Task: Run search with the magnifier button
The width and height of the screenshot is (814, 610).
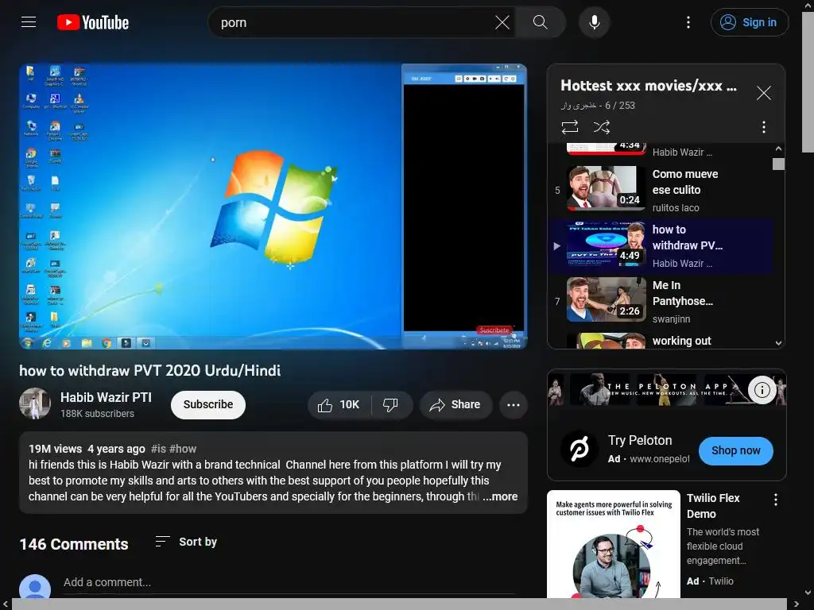Action: click(540, 22)
